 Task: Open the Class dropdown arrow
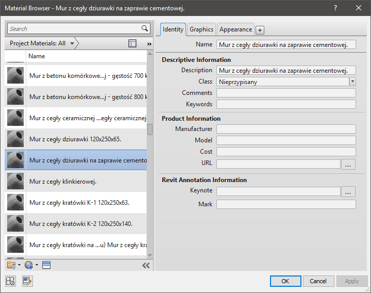(x=352, y=82)
